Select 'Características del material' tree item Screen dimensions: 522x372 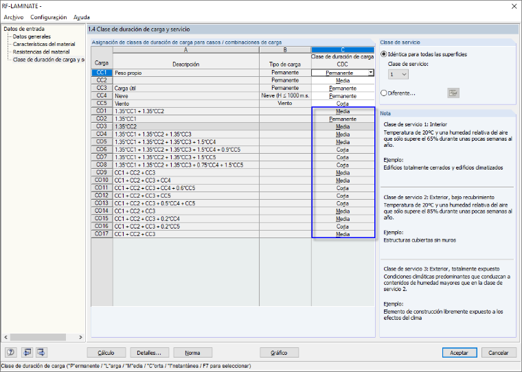click(44, 44)
